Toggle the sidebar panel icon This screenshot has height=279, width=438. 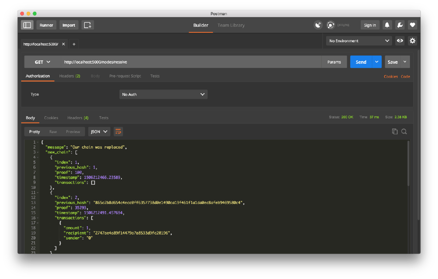(27, 25)
